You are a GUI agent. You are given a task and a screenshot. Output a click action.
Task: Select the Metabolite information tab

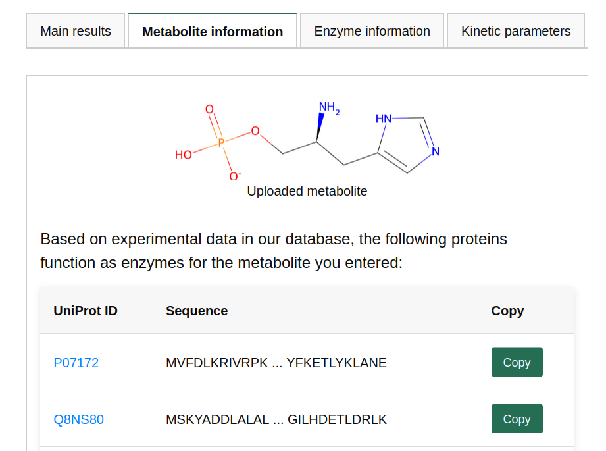[x=213, y=32]
